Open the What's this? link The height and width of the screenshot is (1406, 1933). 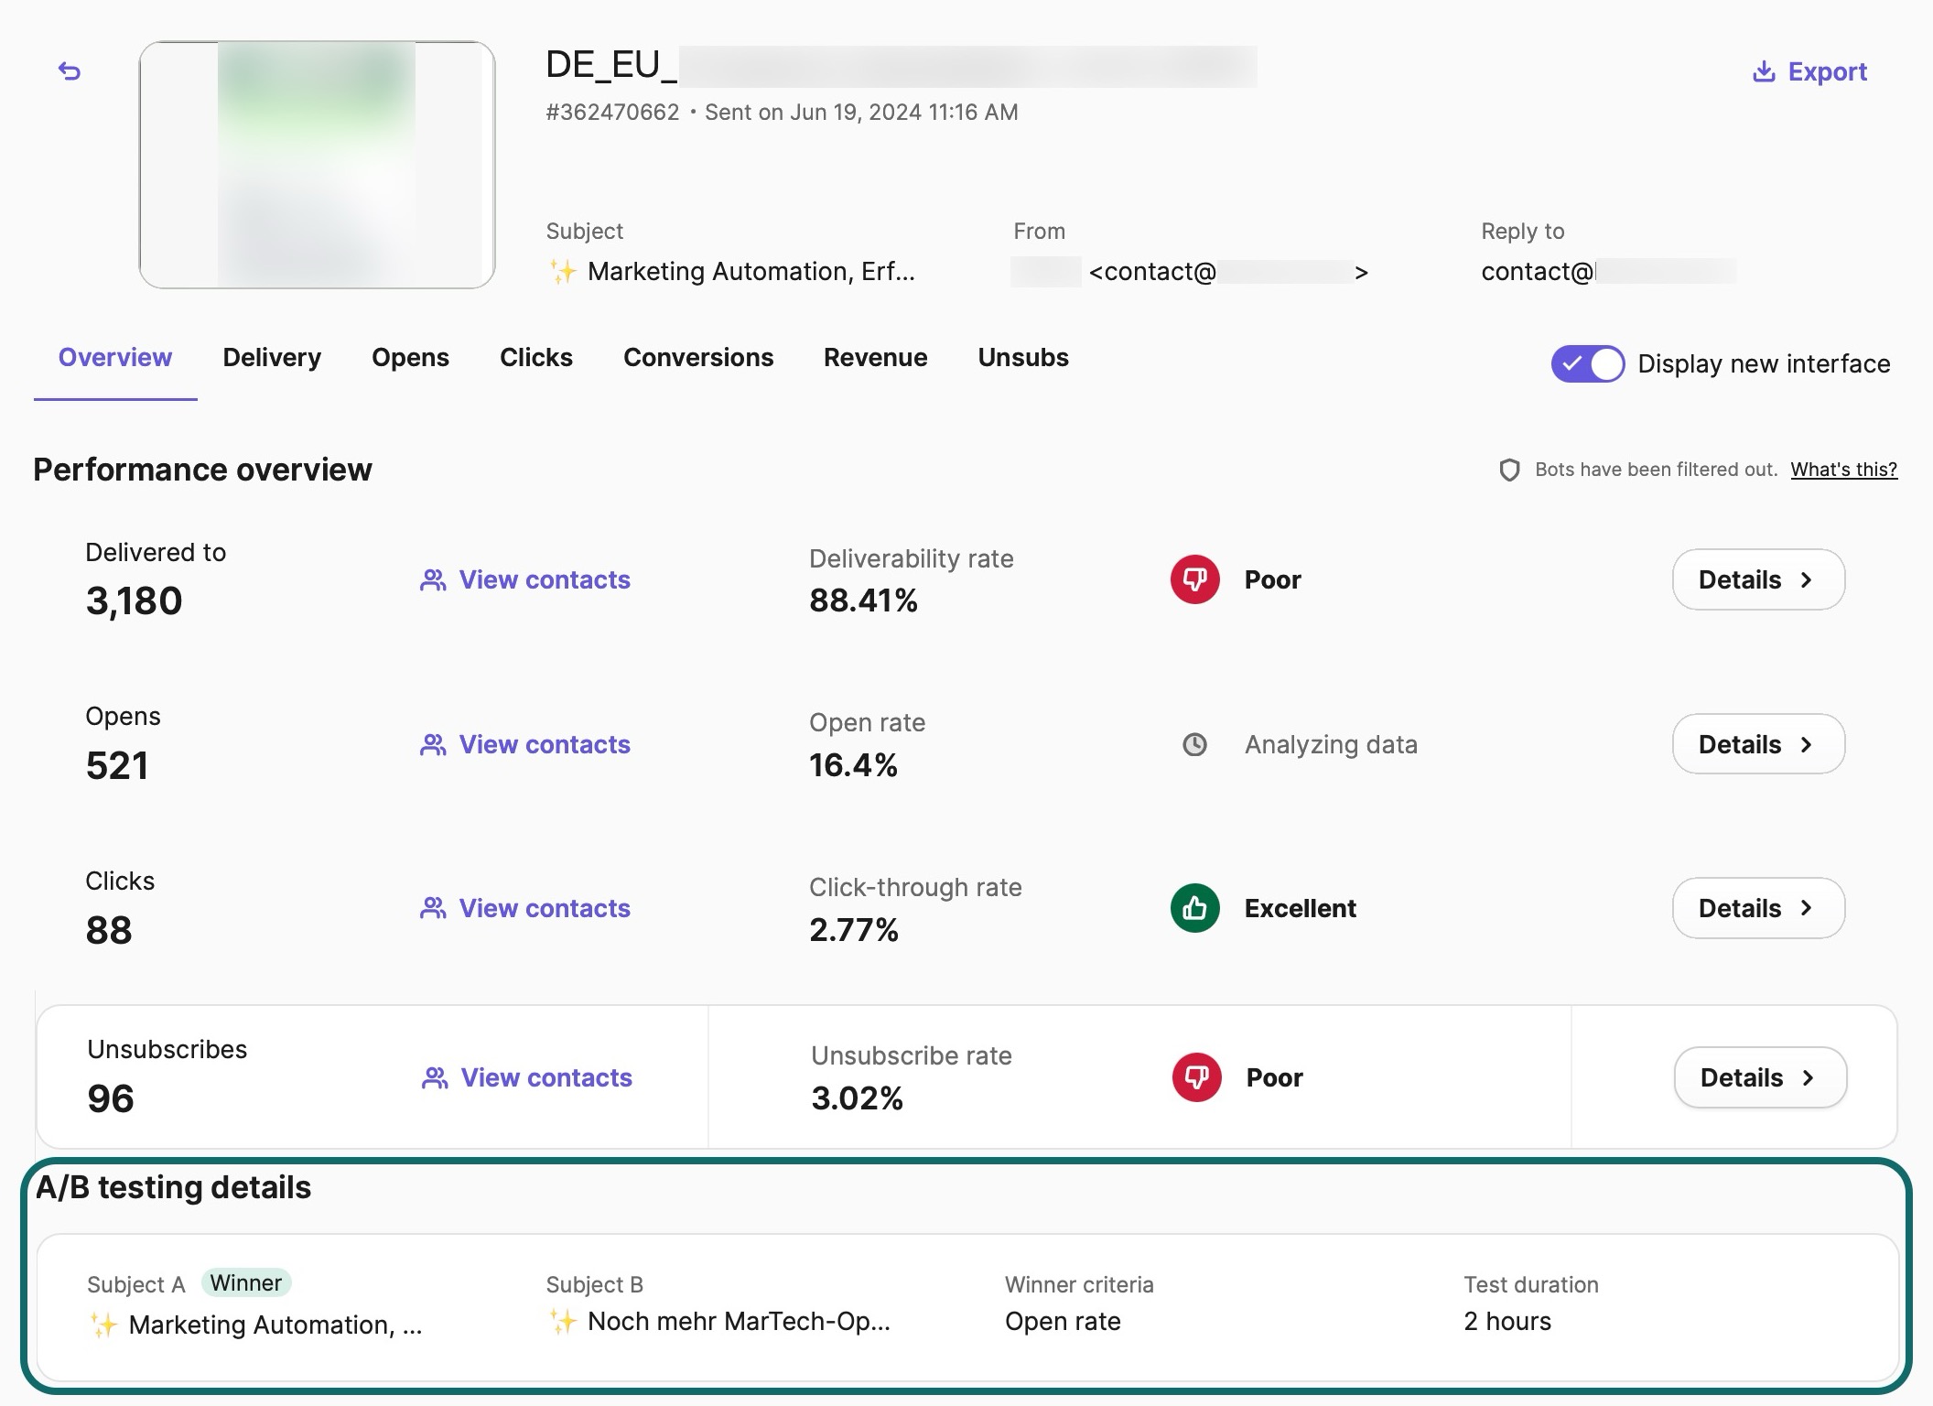point(1843,470)
